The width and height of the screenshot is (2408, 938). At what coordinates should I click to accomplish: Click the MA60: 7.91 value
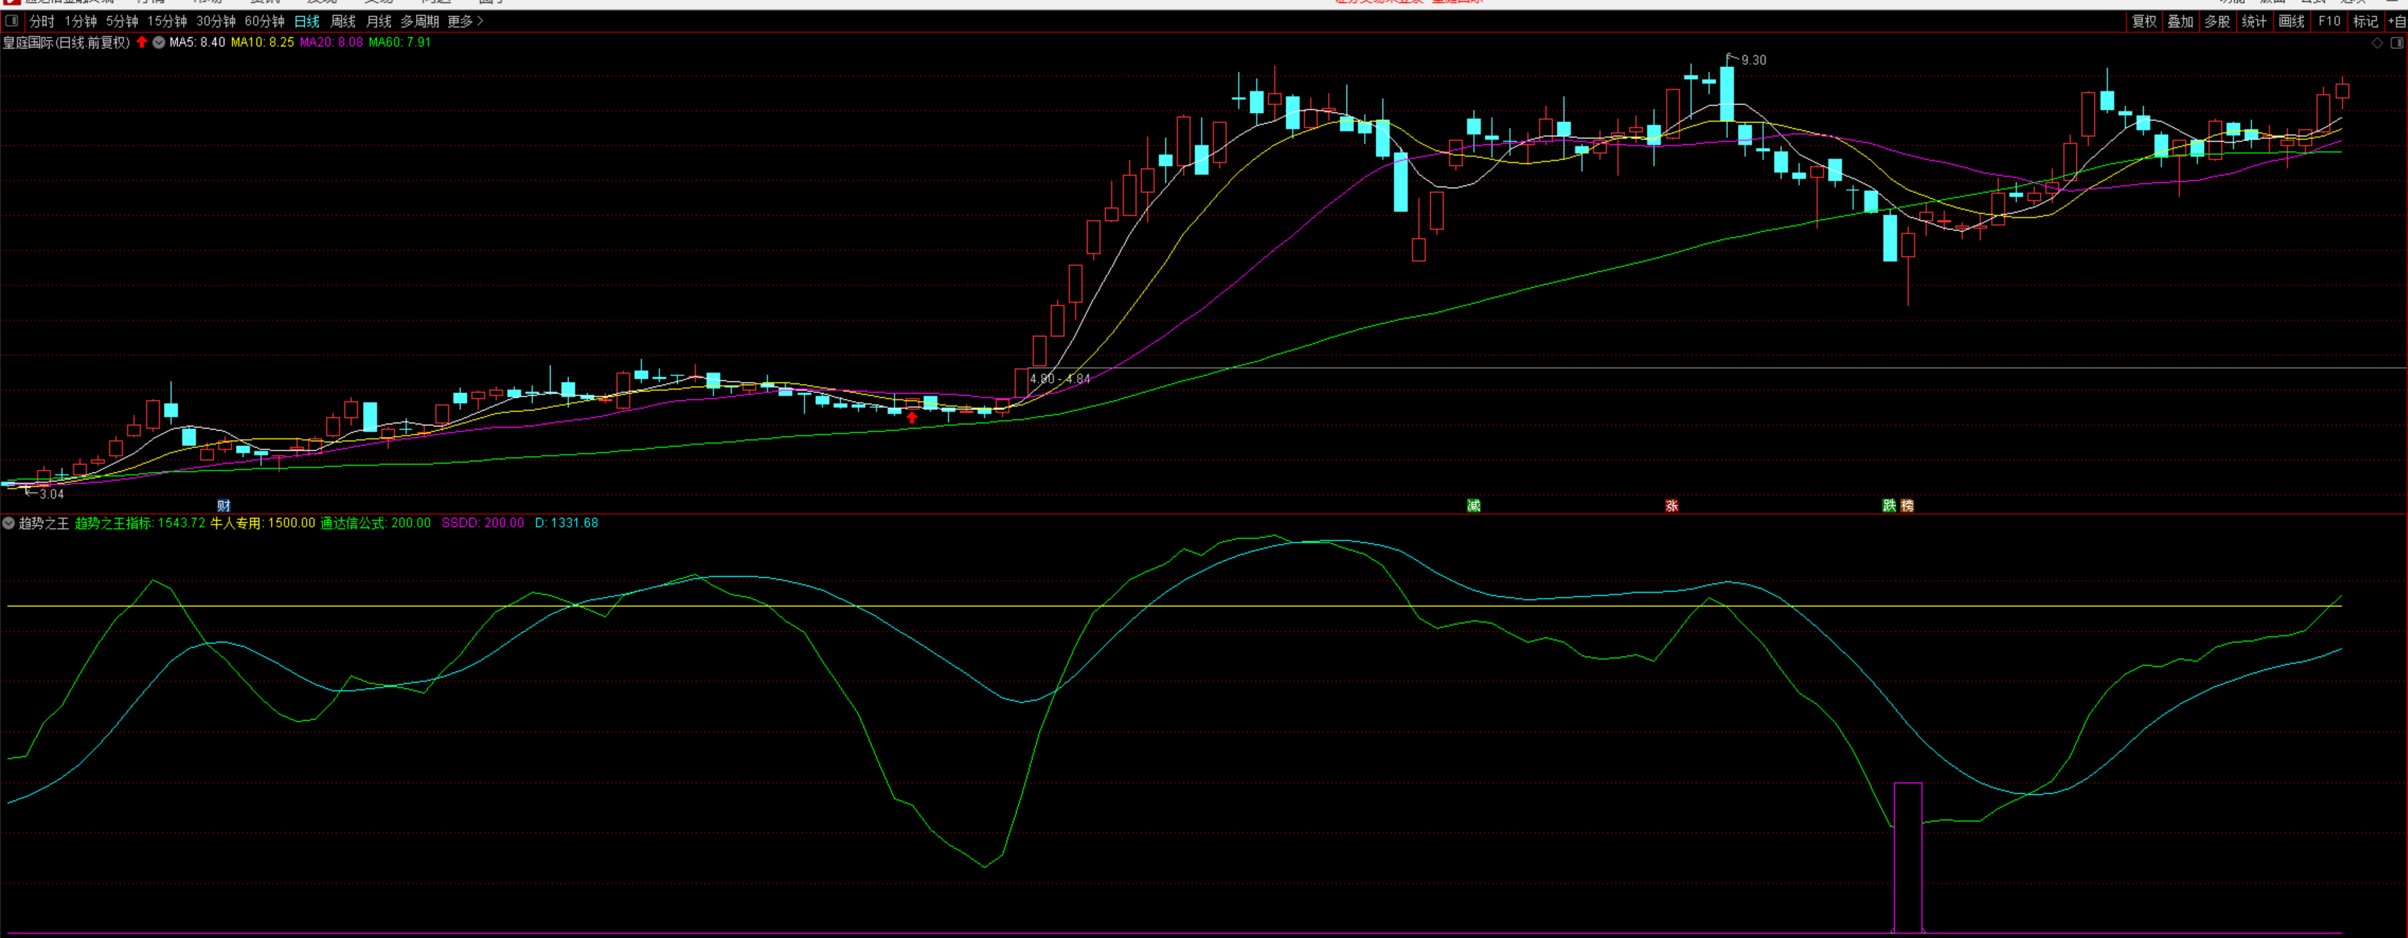[400, 42]
